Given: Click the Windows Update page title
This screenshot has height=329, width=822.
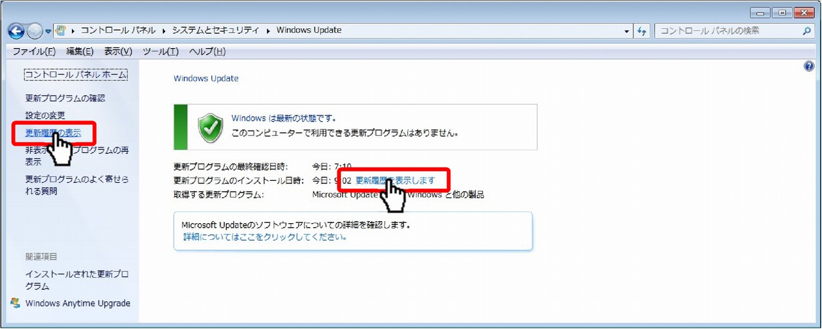Looking at the screenshot, I should click(206, 78).
